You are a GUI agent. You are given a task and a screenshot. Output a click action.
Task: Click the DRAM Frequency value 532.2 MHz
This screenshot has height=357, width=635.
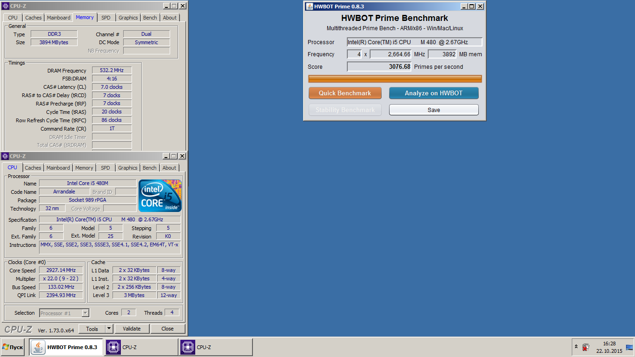[112, 71]
